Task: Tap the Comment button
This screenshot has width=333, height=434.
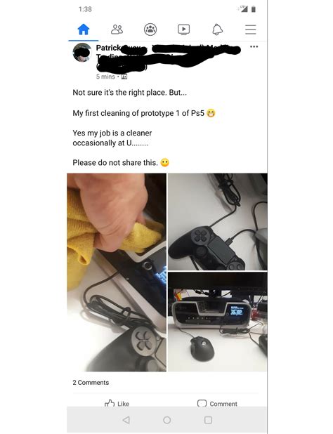Action: [217, 404]
